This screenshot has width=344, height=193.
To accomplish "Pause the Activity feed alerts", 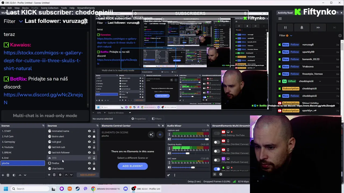I will click(x=285, y=27).
